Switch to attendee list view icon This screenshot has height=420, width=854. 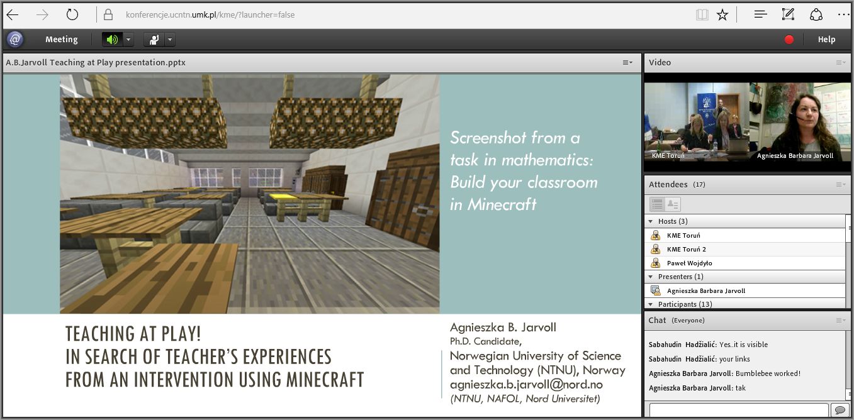(657, 204)
